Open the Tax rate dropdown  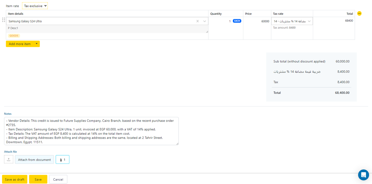pyautogui.click(x=292, y=21)
